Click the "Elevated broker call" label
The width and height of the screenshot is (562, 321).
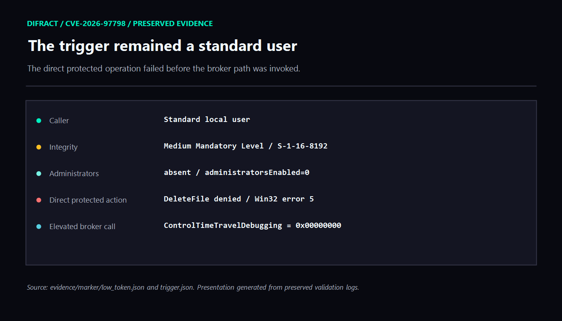tap(82, 226)
